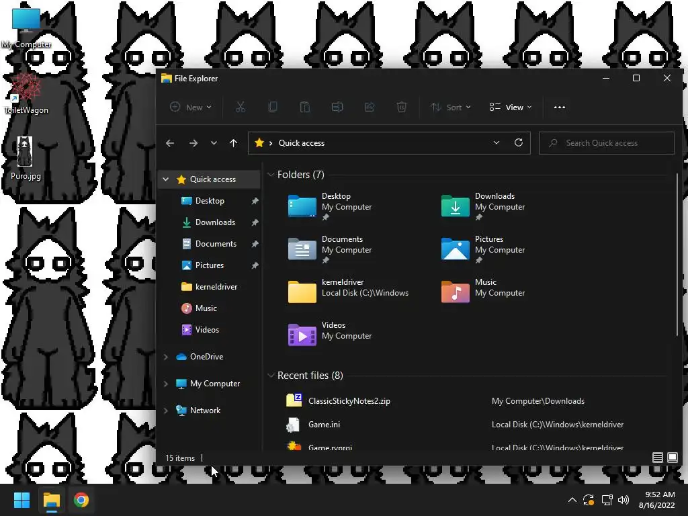This screenshot has height=516, width=688.
Task: Select the Puro.jpg desktop file
Action: pyautogui.click(x=26, y=158)
